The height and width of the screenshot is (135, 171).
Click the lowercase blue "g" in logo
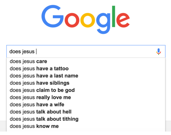103,24
